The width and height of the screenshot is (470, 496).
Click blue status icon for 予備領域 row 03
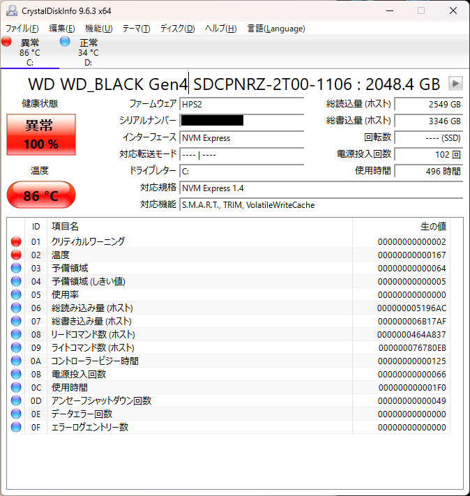(x=16, y=269)
